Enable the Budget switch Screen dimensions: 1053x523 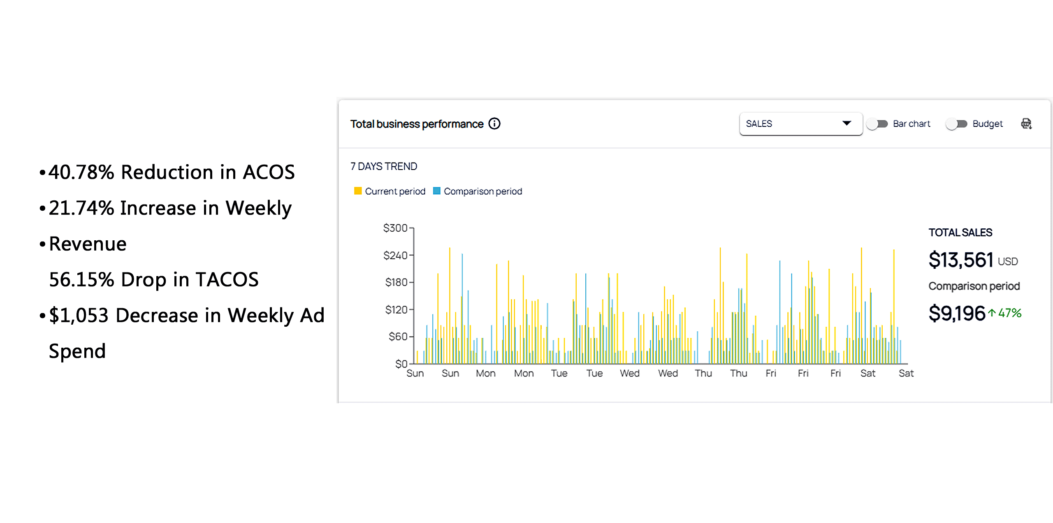(x=956, y=123)
